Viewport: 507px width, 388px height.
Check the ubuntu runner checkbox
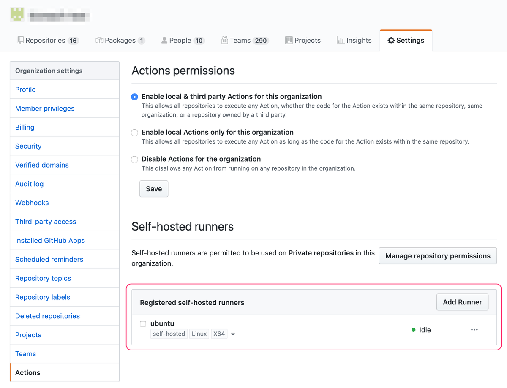pos(143,324)
